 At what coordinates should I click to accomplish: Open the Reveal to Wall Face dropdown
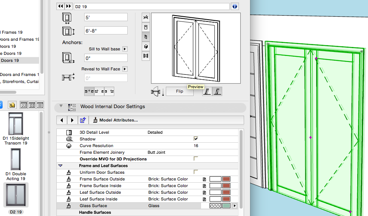pyautogui.click(x=125, y=69)
